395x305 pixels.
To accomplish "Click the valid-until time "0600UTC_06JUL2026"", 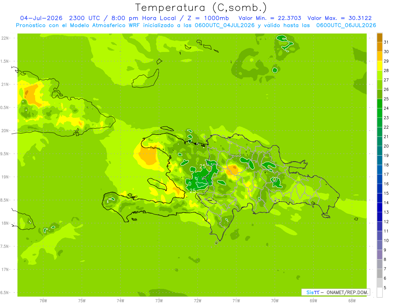I will [x=346, y=25].
